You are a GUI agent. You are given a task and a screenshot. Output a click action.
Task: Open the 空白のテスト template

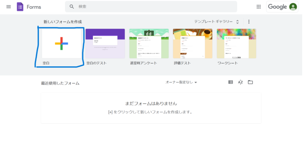[105, 44]
